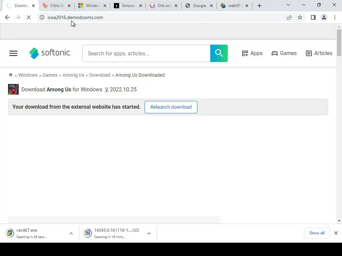Expand options for vac467.exe download

pyautogui.click(x=71, y=233)
